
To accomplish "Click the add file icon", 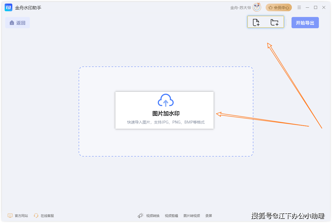I will click(x=256, y=22).
